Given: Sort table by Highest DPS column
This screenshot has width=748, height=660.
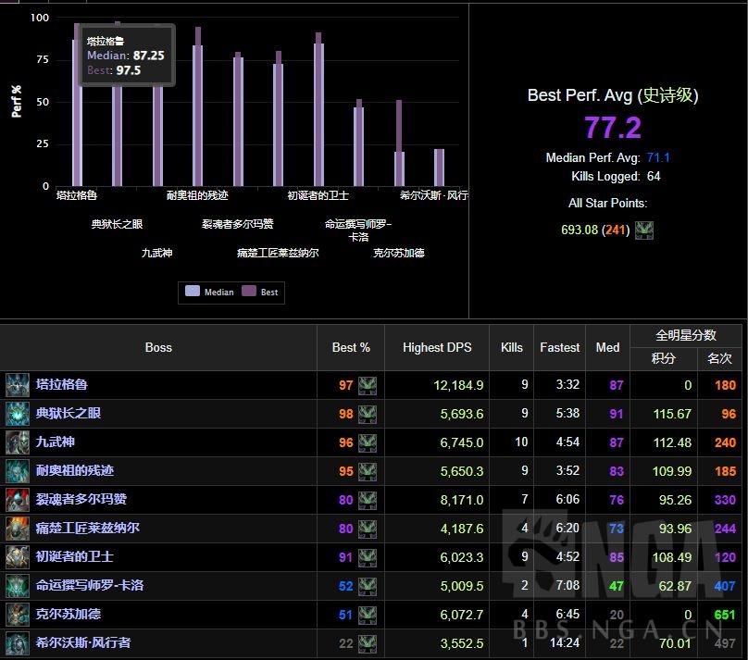Looking at the screenshot, I should point(436,347).
